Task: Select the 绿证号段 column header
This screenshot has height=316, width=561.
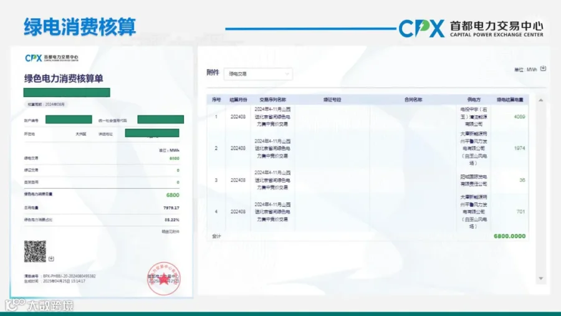Action: click(332, 100)
